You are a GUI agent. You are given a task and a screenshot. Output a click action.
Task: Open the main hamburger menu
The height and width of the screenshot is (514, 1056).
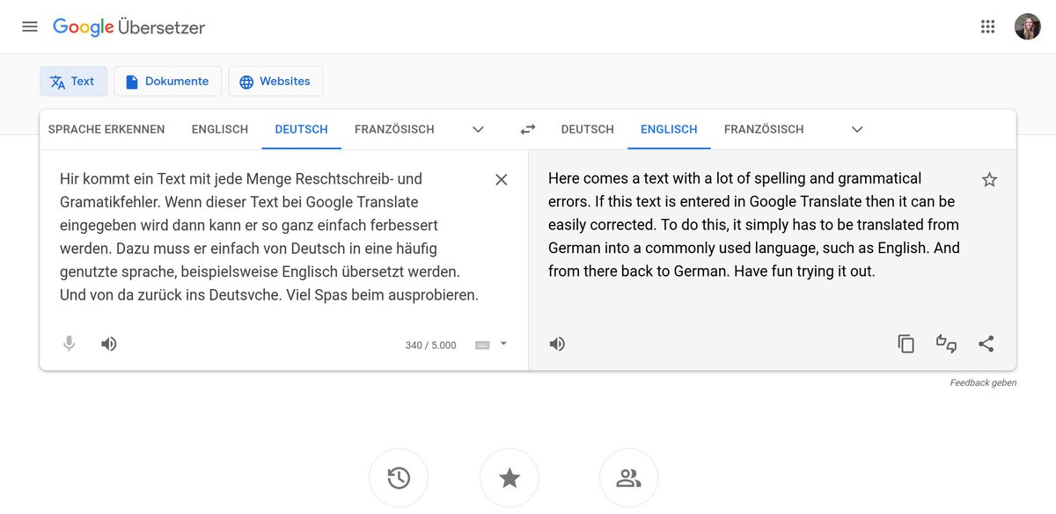click(x=30, y=26)
